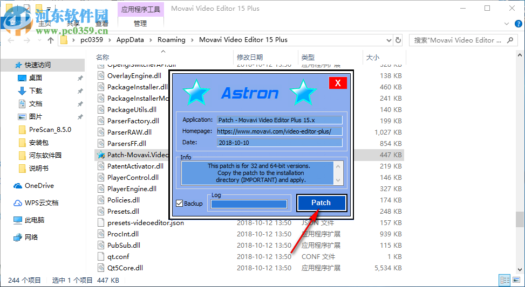Select 此电脑 in navigation pane
Image resolution: width=525 pixels, height=287 pixels.
35,220
